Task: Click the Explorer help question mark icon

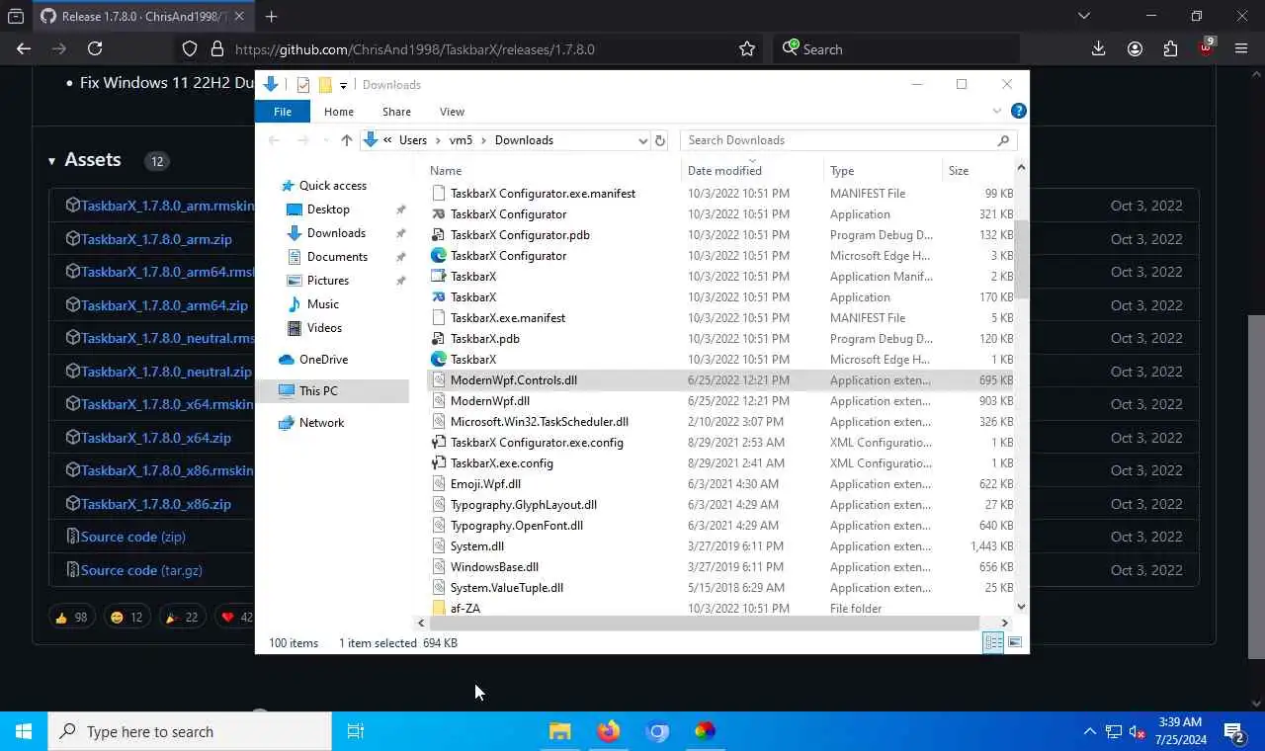Action: [x=1018, y=112]
